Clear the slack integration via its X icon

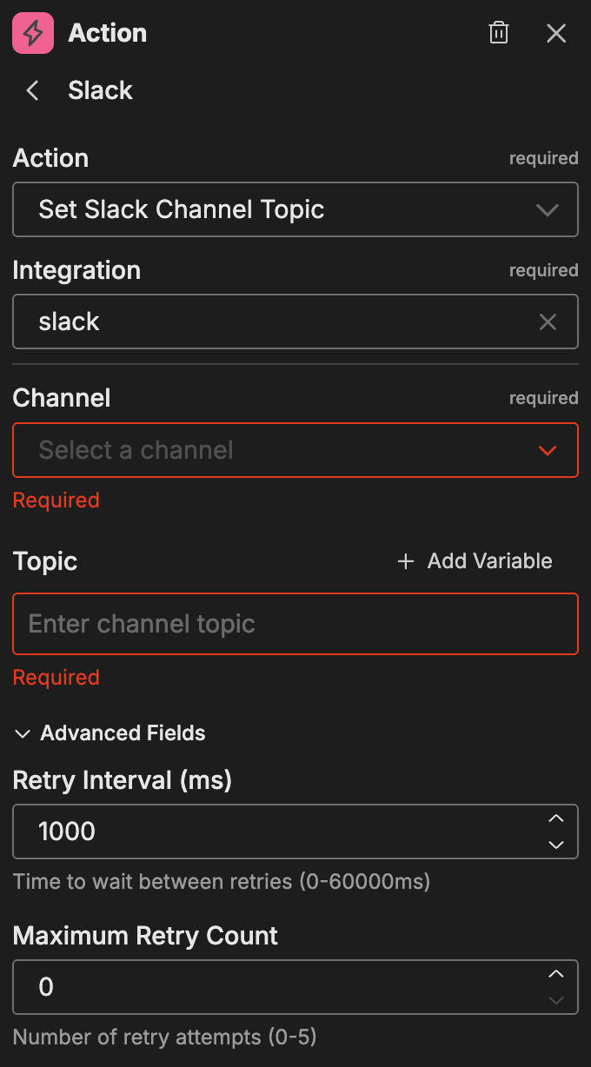tap(548, 321)
